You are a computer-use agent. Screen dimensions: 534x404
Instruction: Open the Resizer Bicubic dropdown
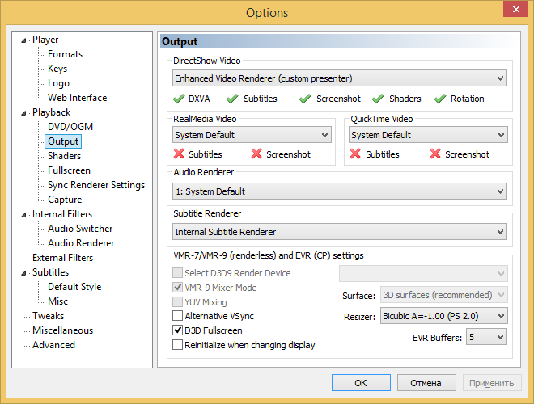pyautogui.click(x=443, y=315)
